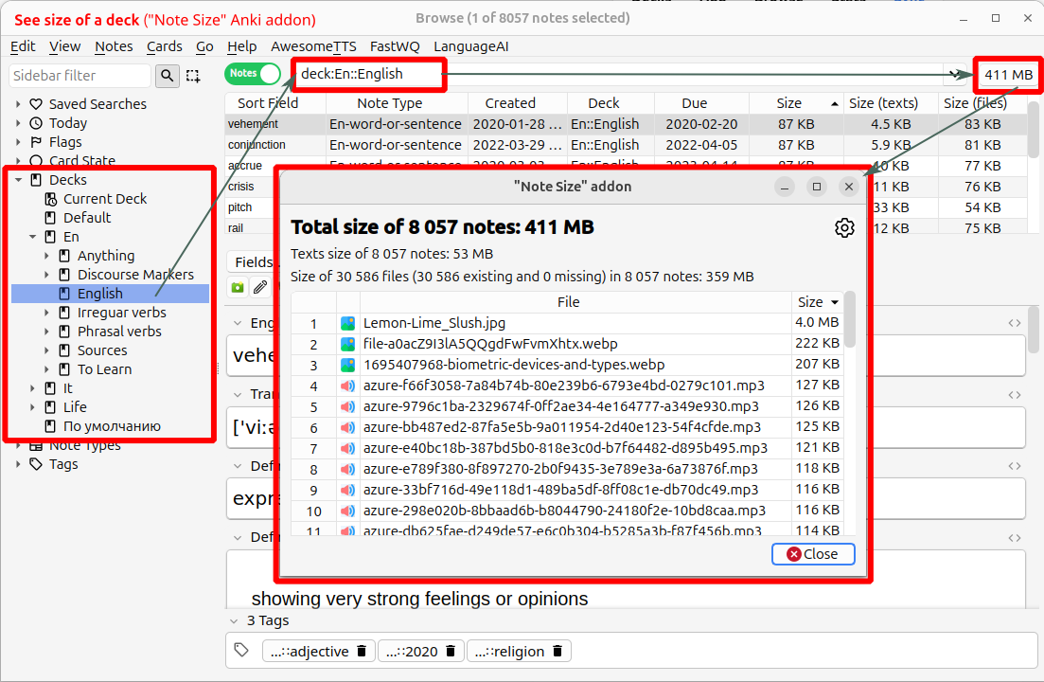Viewport: 1044px width, 682px height.
Task: Click image icon for Lemon-Lime_Slush.jpg
Action: click(347, 323)
